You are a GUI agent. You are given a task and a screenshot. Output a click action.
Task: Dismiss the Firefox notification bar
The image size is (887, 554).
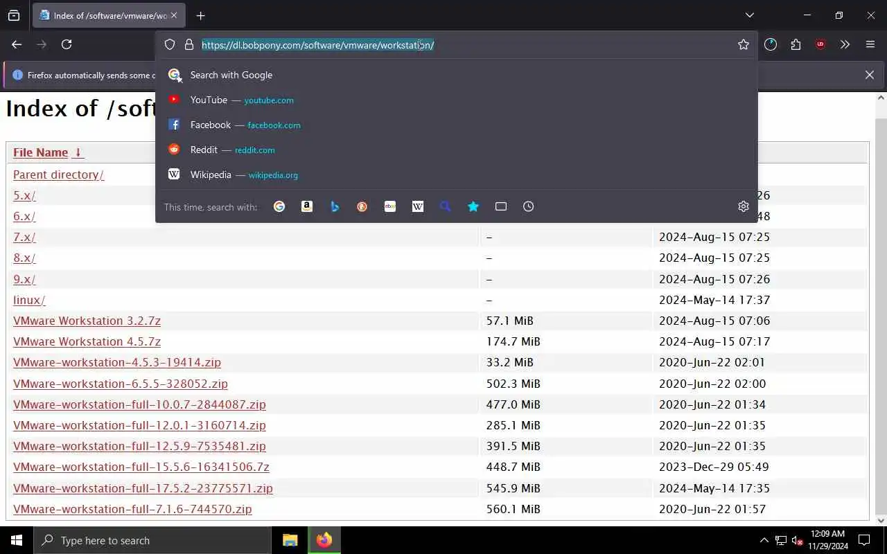click(870, 75)
